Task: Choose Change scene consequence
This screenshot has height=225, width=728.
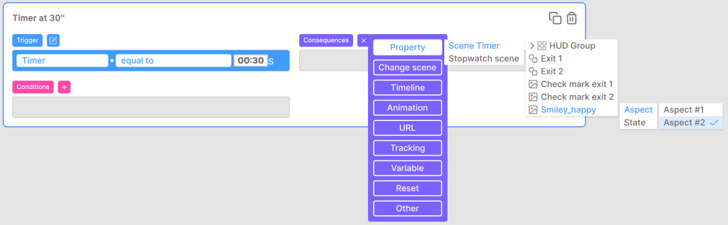Action: pos(408,68)
